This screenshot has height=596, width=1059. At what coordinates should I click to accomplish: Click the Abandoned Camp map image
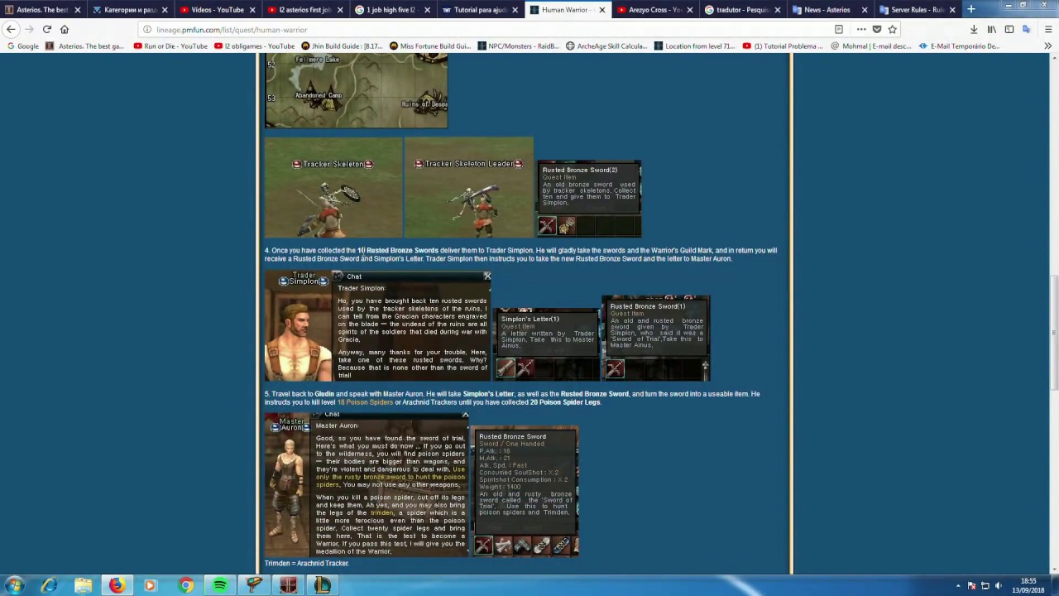point(357,91)
